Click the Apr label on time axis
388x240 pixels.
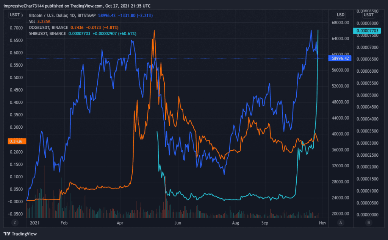[120, 223]
